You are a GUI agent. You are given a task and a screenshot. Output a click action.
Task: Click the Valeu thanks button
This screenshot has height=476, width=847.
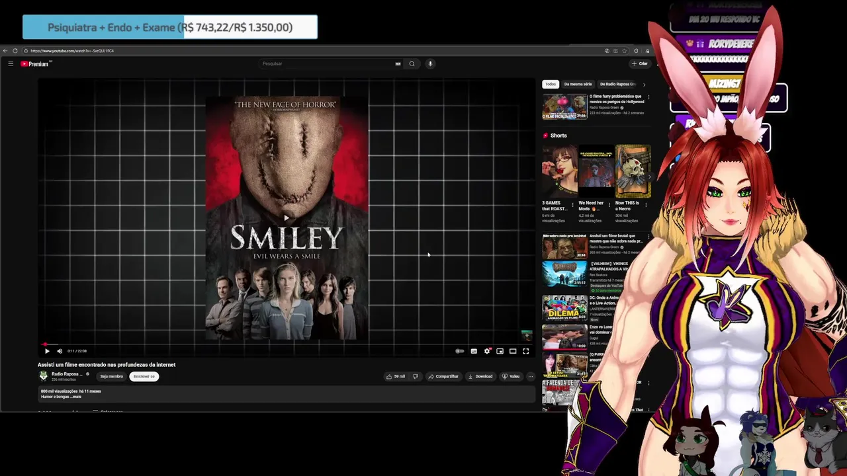click(510, 376)
